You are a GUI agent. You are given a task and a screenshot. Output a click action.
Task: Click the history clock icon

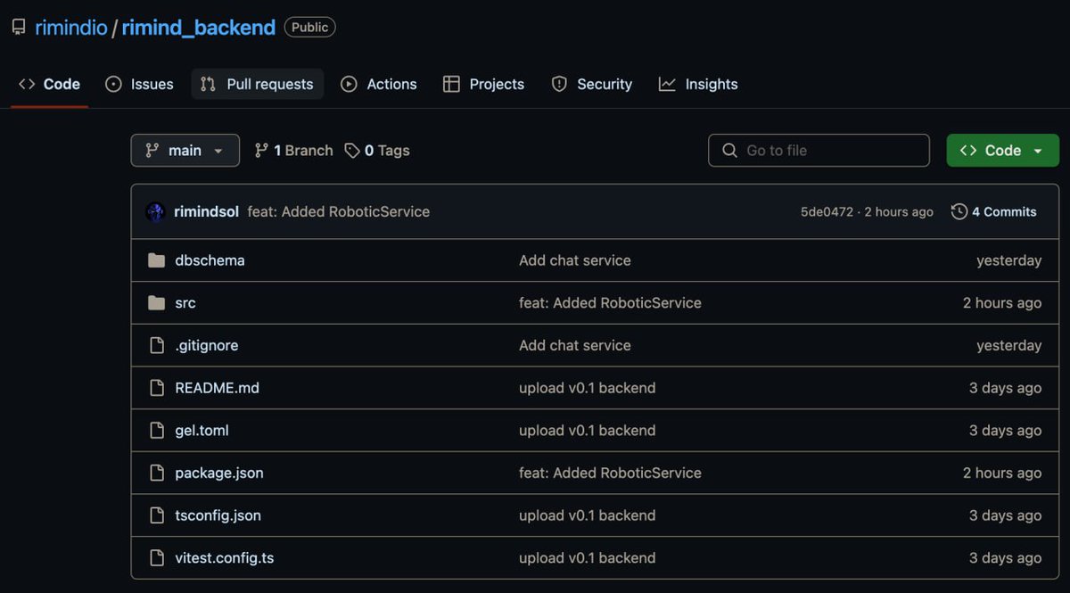[x=959, y=212]
